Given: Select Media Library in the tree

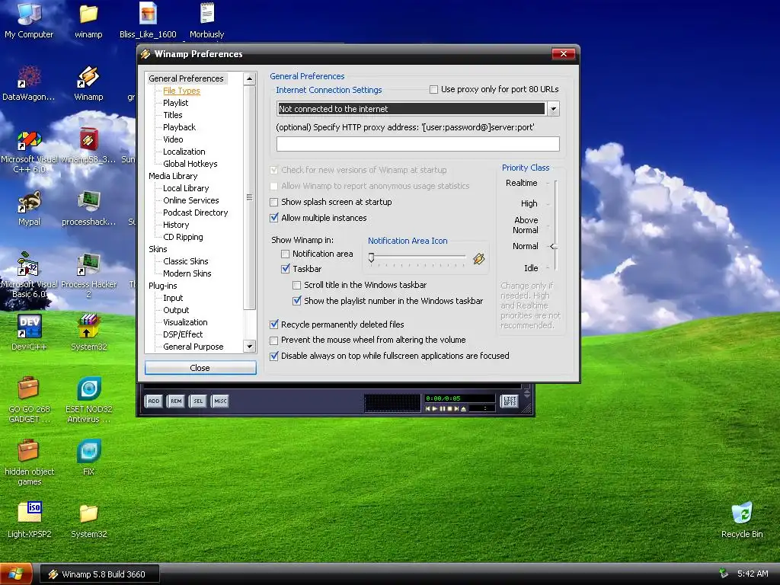Looking at the screenshot, I should [x=173, y=176].
